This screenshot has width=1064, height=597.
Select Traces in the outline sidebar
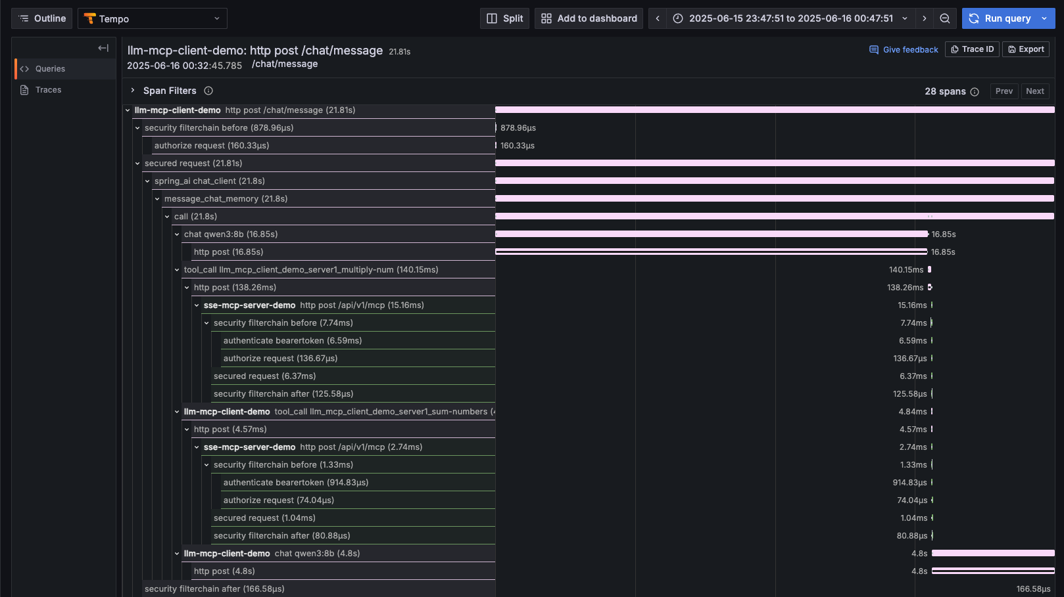65,90
